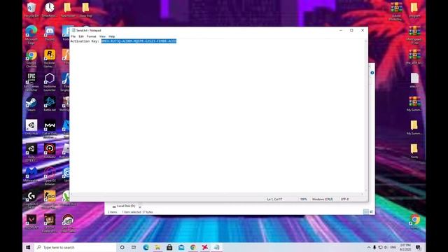The width and height of the screenshot is (448, 252).
Task: Click the taskbar clock and date
Action: coord(405,247)
